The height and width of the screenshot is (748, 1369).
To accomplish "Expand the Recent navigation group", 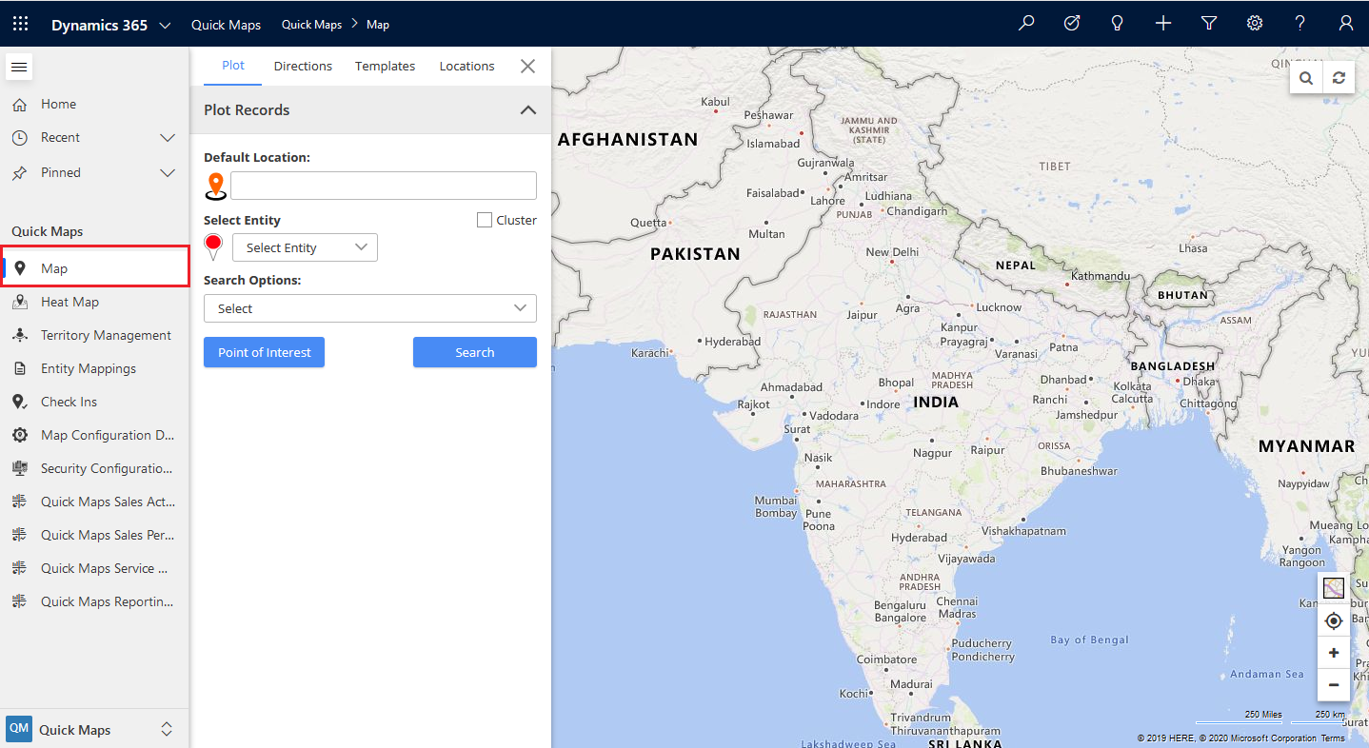I will (x=168, y=138).
